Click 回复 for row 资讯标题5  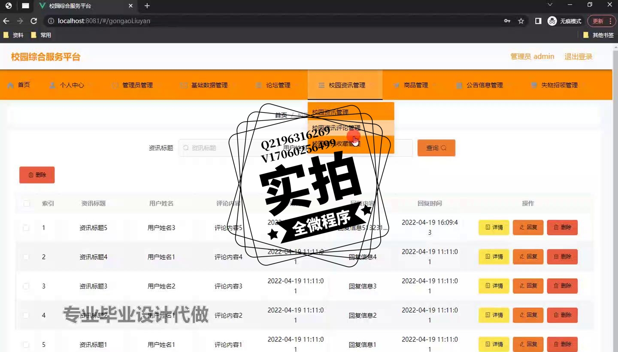(x=528, y=228)
